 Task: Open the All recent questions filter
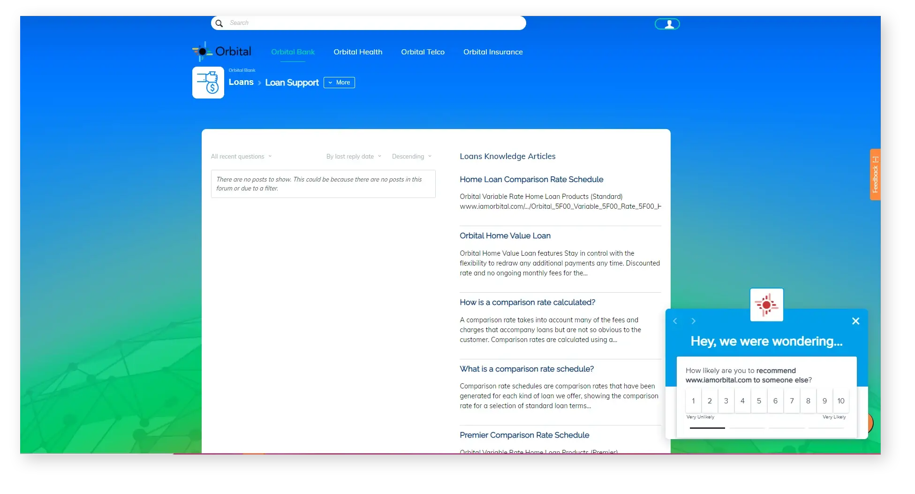[x=241, y=157]
